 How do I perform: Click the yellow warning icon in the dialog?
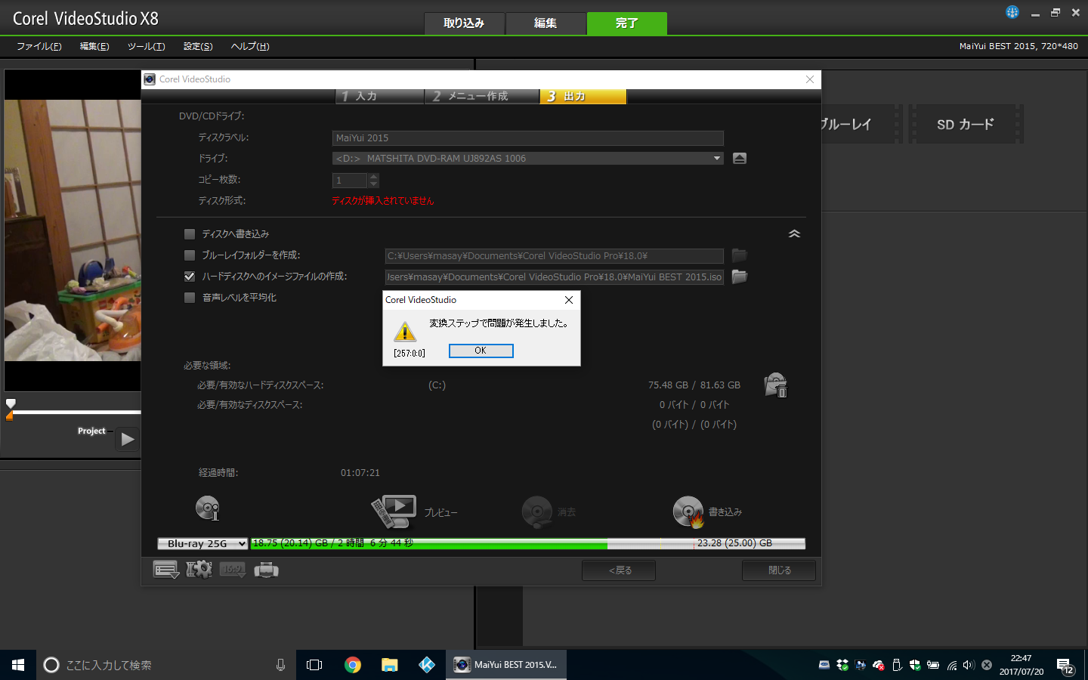coord(405,331)
